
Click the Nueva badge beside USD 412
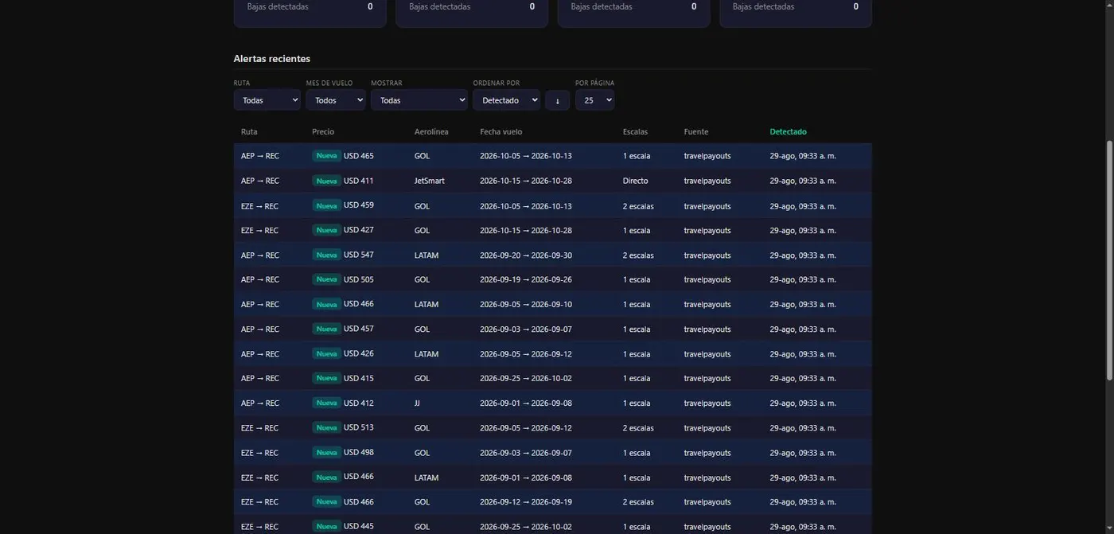coord(326,403)
